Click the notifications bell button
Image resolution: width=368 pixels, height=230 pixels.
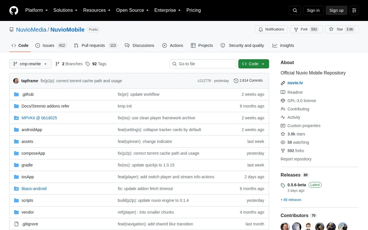[271, 29]
